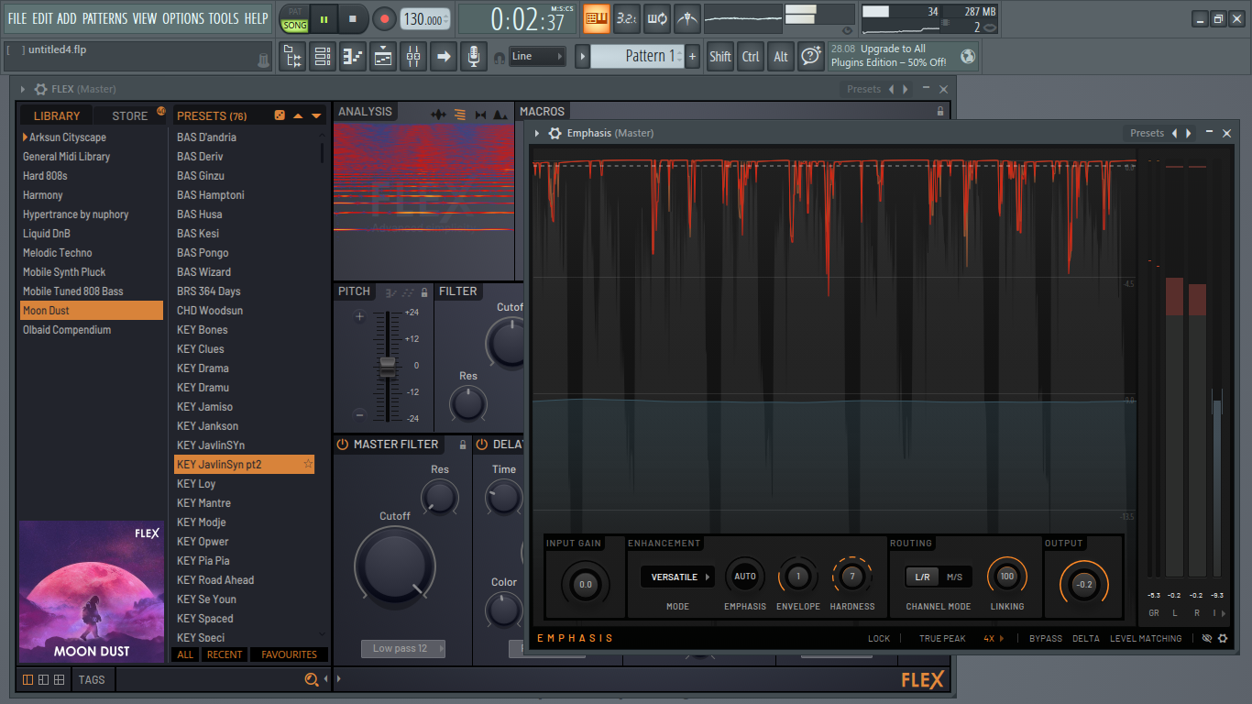Click the Pause button in transport
The height and width of the screenshot is (704, 1252).
pyautogui.click(x=324, y=18)
